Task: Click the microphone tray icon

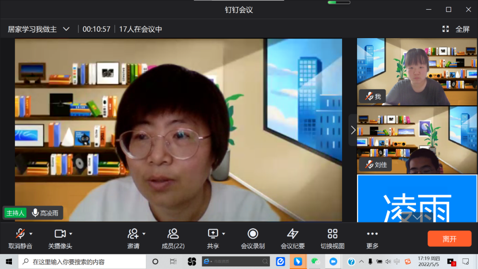Action: tap(370, 261)
